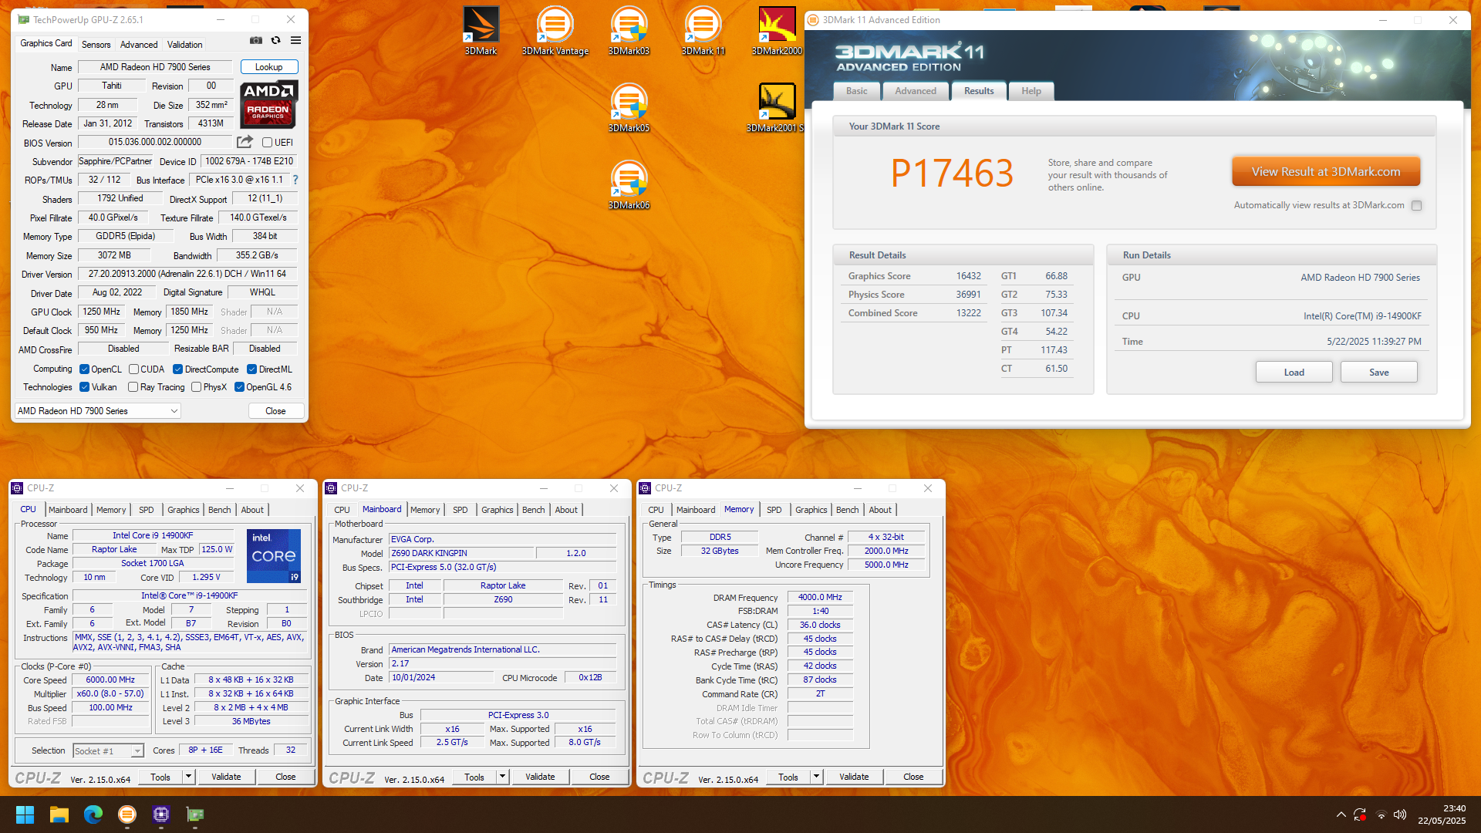Select the 3DMark2001 SE desktop icon

(775, 108)
